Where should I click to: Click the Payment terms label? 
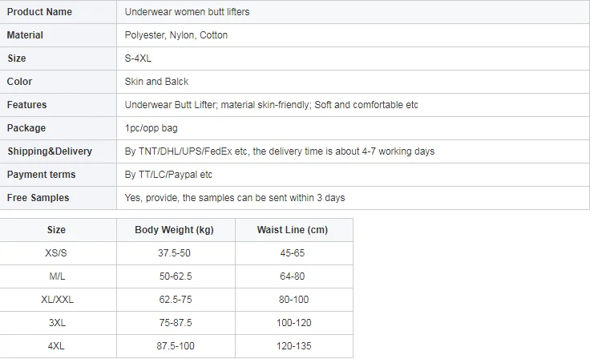(41, 175)
